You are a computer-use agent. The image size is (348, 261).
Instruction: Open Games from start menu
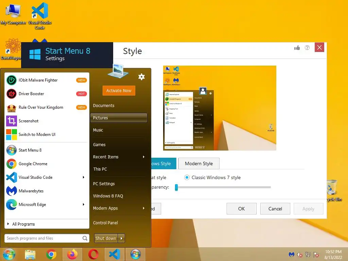[x=119, y=145]
